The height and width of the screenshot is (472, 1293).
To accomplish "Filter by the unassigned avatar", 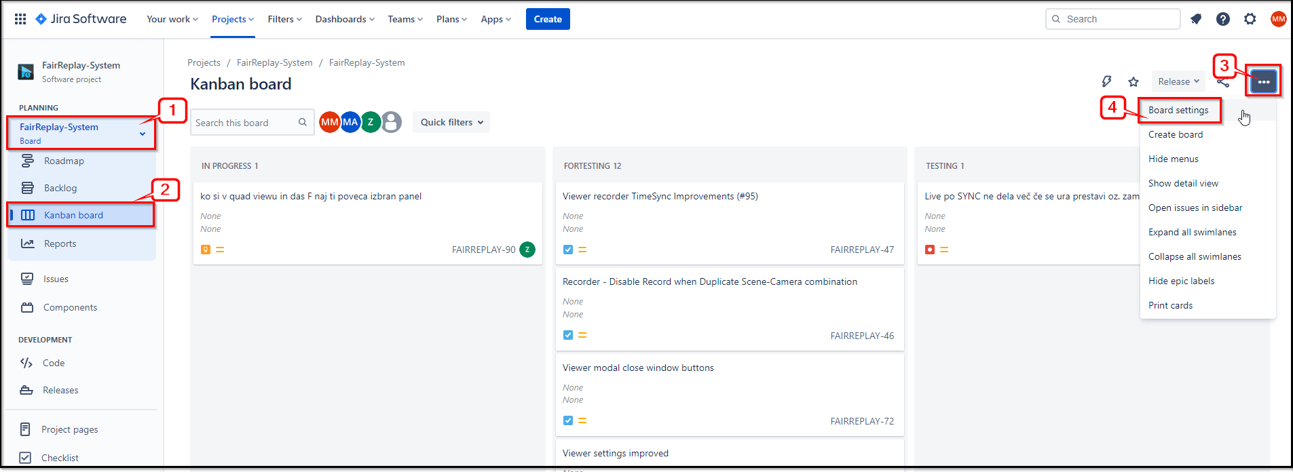I will coord(392,122).
